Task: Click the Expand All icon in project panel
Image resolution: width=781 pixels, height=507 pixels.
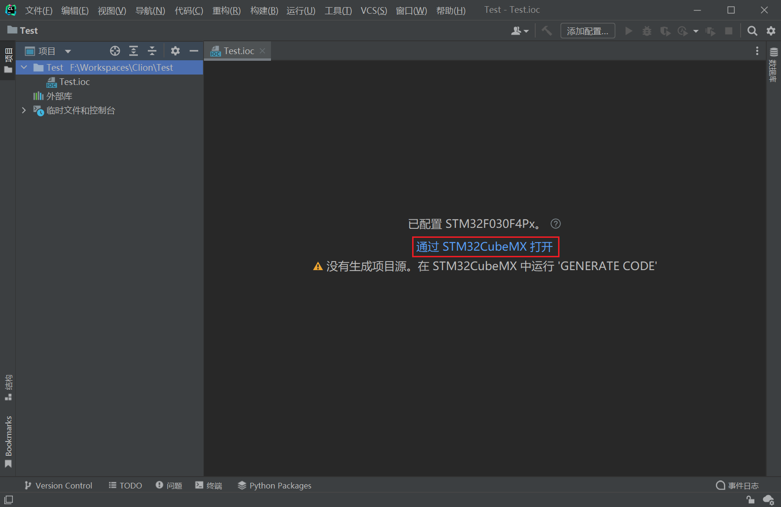Action: point(134,51)
